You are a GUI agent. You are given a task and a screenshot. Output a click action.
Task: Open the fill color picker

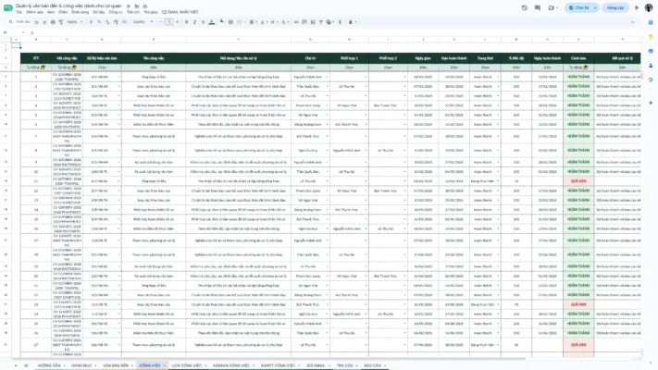pos(222,22)
